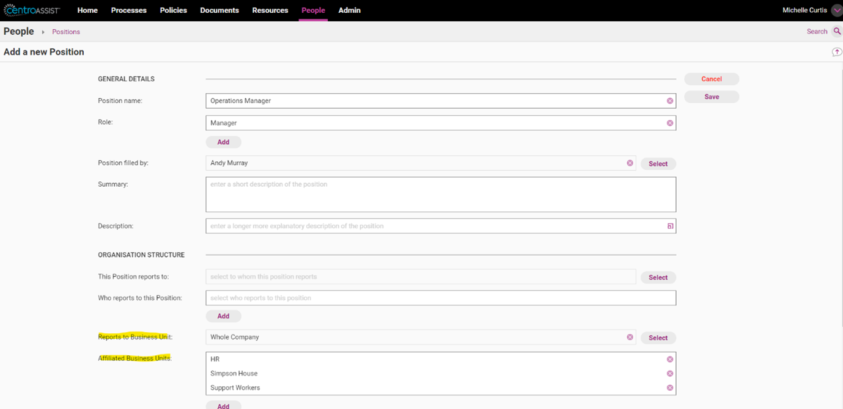The height and width of the screenshot is (409, 843).
Task: Go to the Admin menu
Action: [349, 10]
